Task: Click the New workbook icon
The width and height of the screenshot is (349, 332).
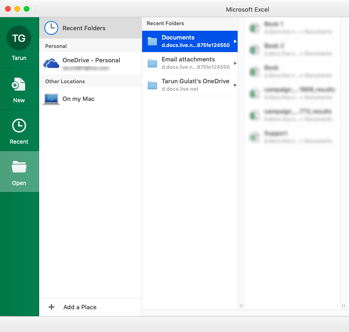Action: [x=19, y=84]
